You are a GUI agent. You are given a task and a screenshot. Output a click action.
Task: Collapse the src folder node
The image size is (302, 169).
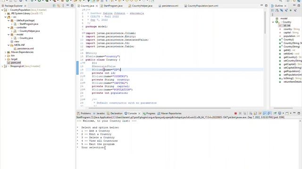[x=5, y=17]
